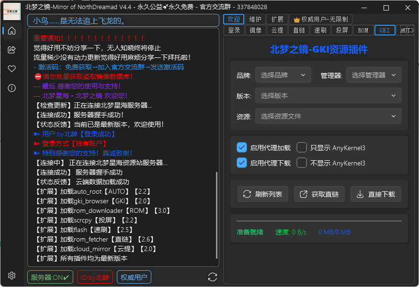Image resolution: width=419 pixels, height=287 pixels.
Task: Open the settings gear at bottom left
Action: click(x=11, y=276)
